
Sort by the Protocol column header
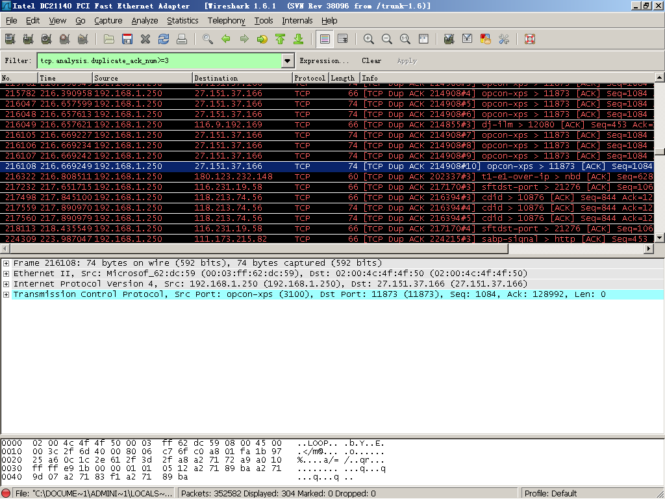click(x=310, y=78)
